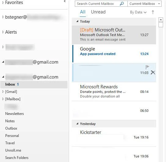Expand the bstegner@ account
The image size is (168, 162).
coord(3,17)
